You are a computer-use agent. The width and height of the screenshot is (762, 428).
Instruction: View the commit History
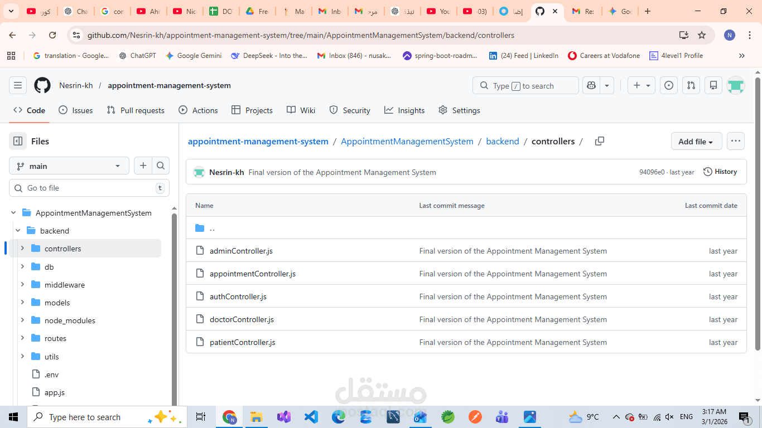pyautogui.click(x=720, y=171)
